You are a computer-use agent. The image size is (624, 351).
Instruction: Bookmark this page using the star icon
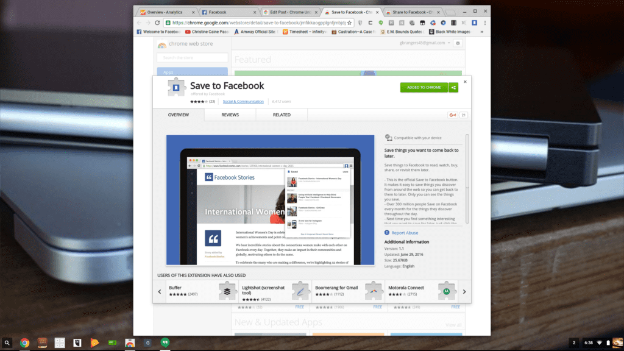(349, 23)
